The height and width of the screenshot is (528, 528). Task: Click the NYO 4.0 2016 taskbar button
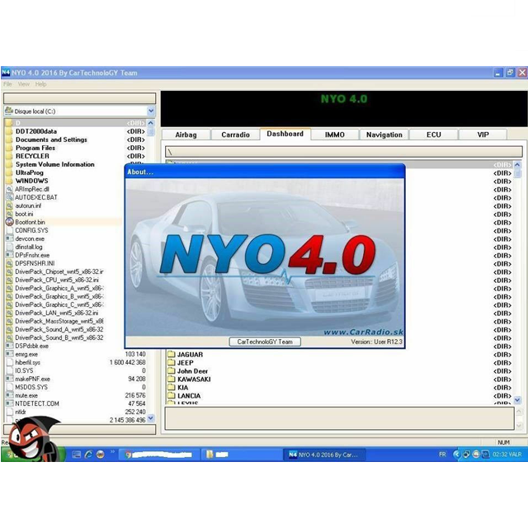pos(325,455)
